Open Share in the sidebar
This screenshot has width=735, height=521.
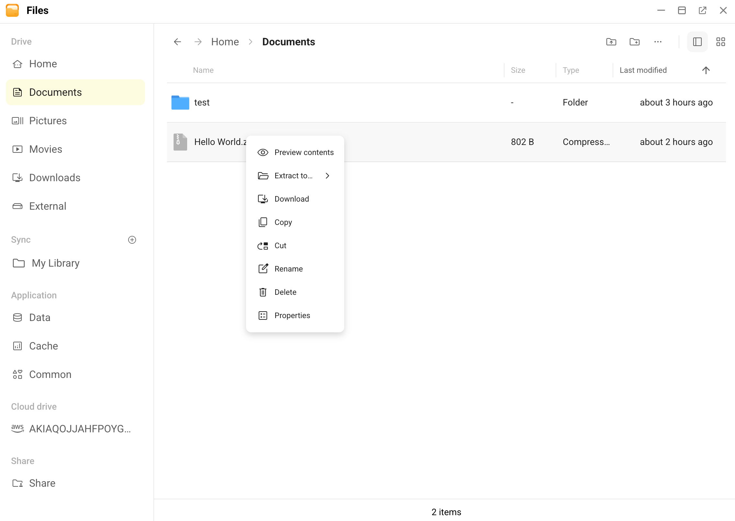pyautogui.click(x=75, y=483)
